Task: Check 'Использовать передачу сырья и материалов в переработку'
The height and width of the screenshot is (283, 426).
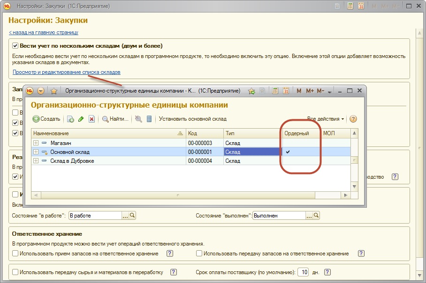Action: tap(15, 272)
